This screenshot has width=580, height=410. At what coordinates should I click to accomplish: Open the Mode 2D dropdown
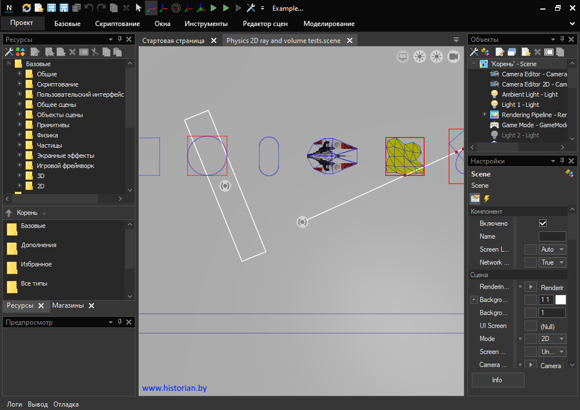coord(553,339)
